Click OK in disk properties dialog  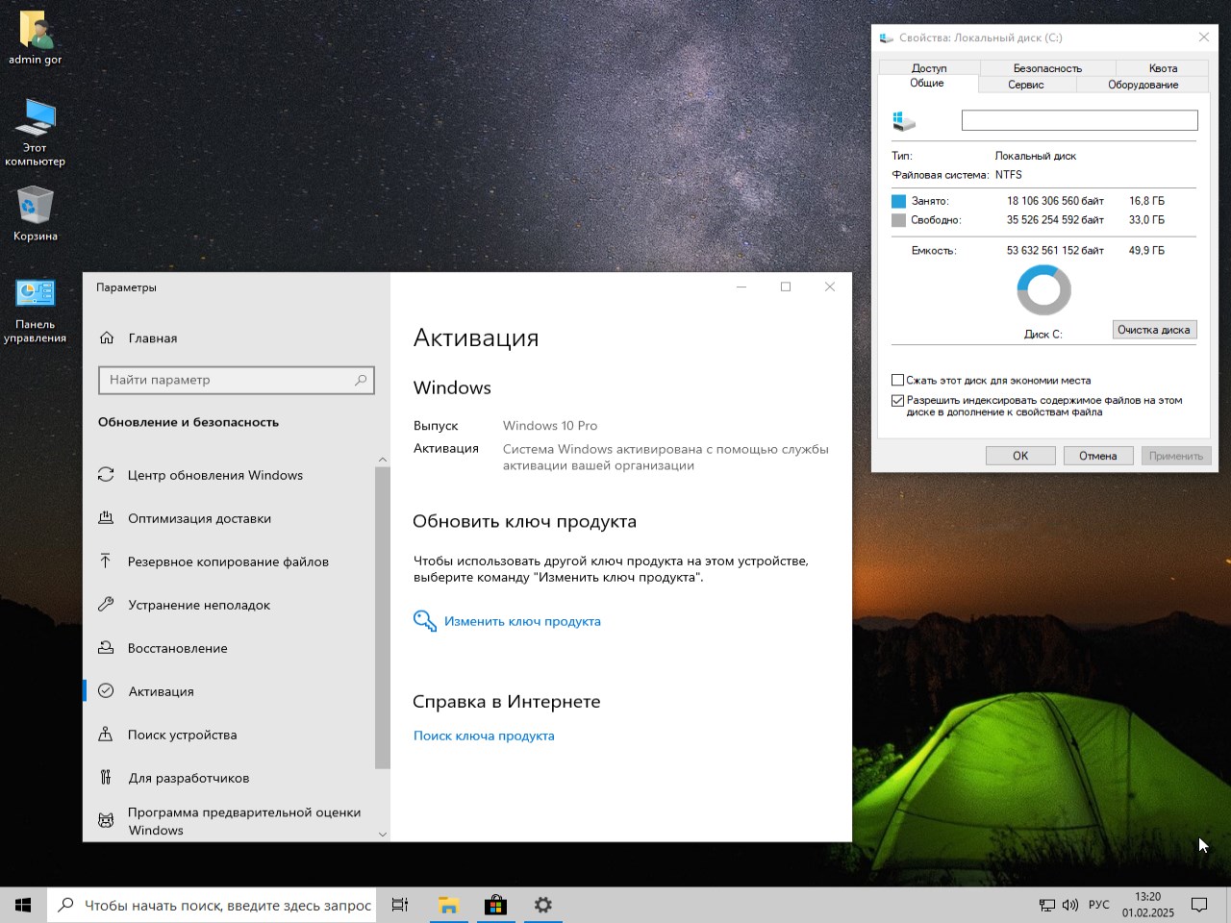point(1020,456)
